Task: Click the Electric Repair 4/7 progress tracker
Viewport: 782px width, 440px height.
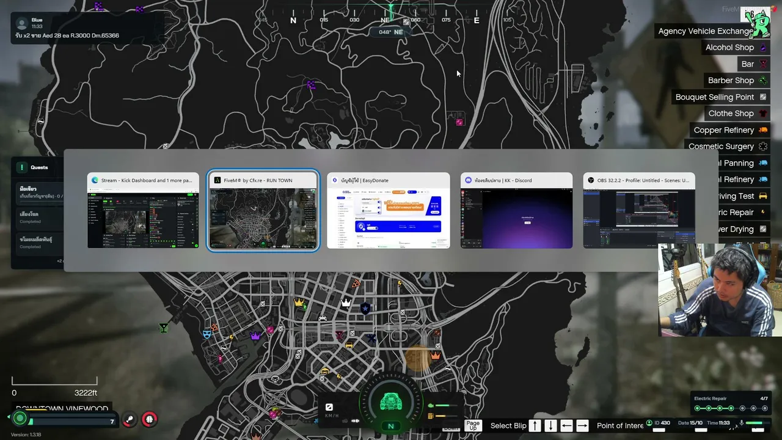Action: point(731,404)
